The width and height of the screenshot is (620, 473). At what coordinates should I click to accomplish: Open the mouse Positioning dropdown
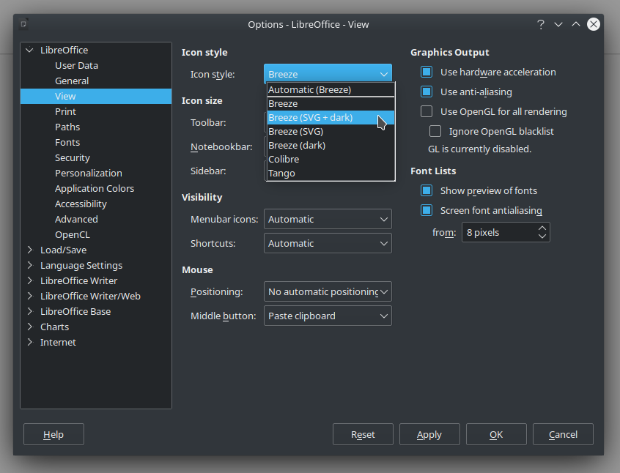point(328,291)
